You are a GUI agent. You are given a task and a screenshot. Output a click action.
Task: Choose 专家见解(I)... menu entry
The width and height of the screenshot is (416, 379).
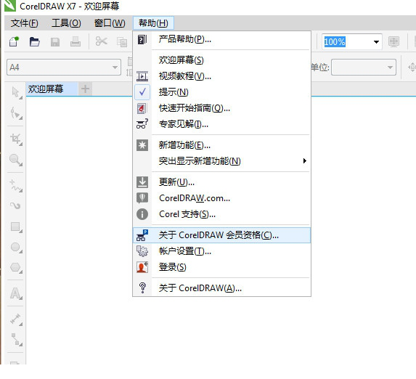[x=222, y=124]
